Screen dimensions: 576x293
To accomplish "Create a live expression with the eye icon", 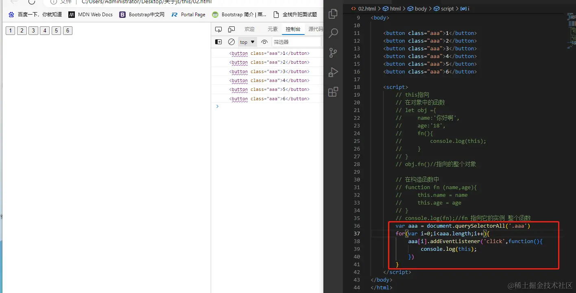I will tap(265, 42).
